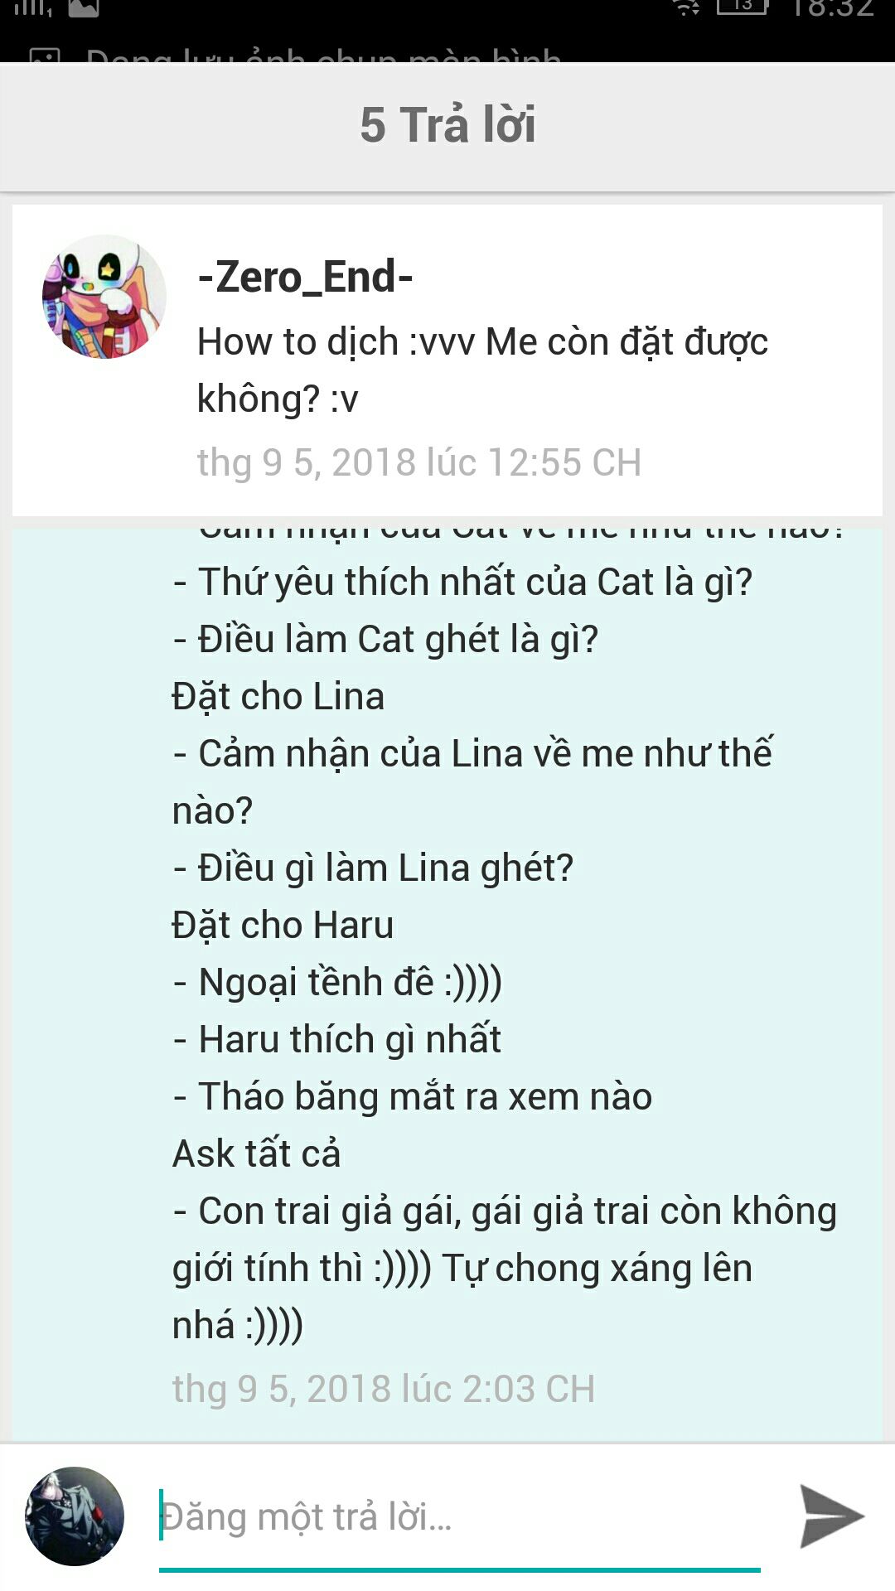
Task: Tap the line "Ask tất cả"
Action: (257, 1153)
